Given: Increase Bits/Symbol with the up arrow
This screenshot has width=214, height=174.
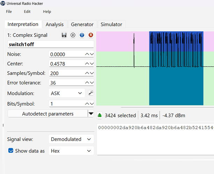Looking at the screenshot, I should (x=87, y=104).
